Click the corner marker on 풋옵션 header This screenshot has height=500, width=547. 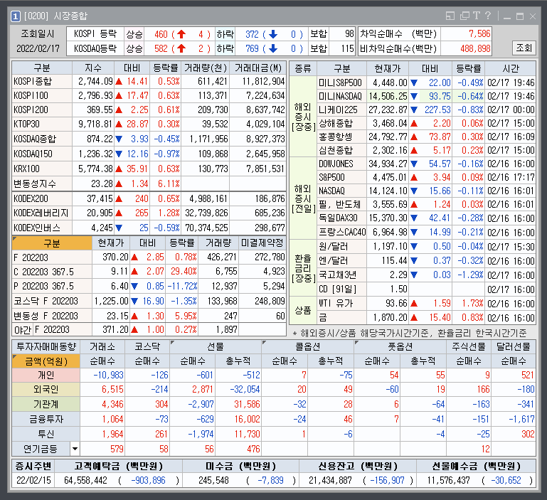tap(356, 343)
